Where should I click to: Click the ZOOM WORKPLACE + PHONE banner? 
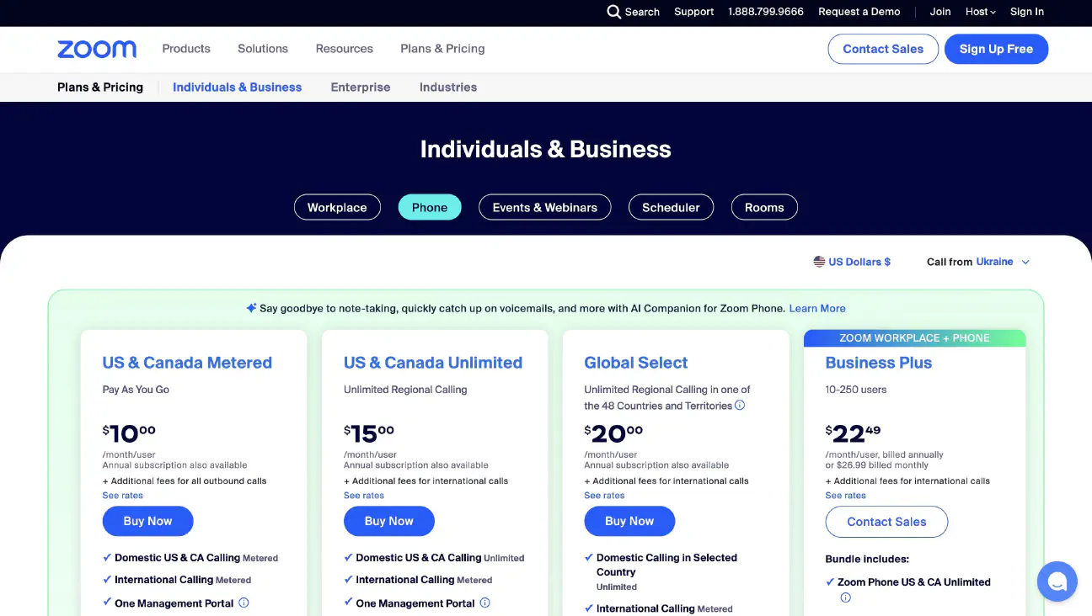pyautogui.click(x=914, y=337)
